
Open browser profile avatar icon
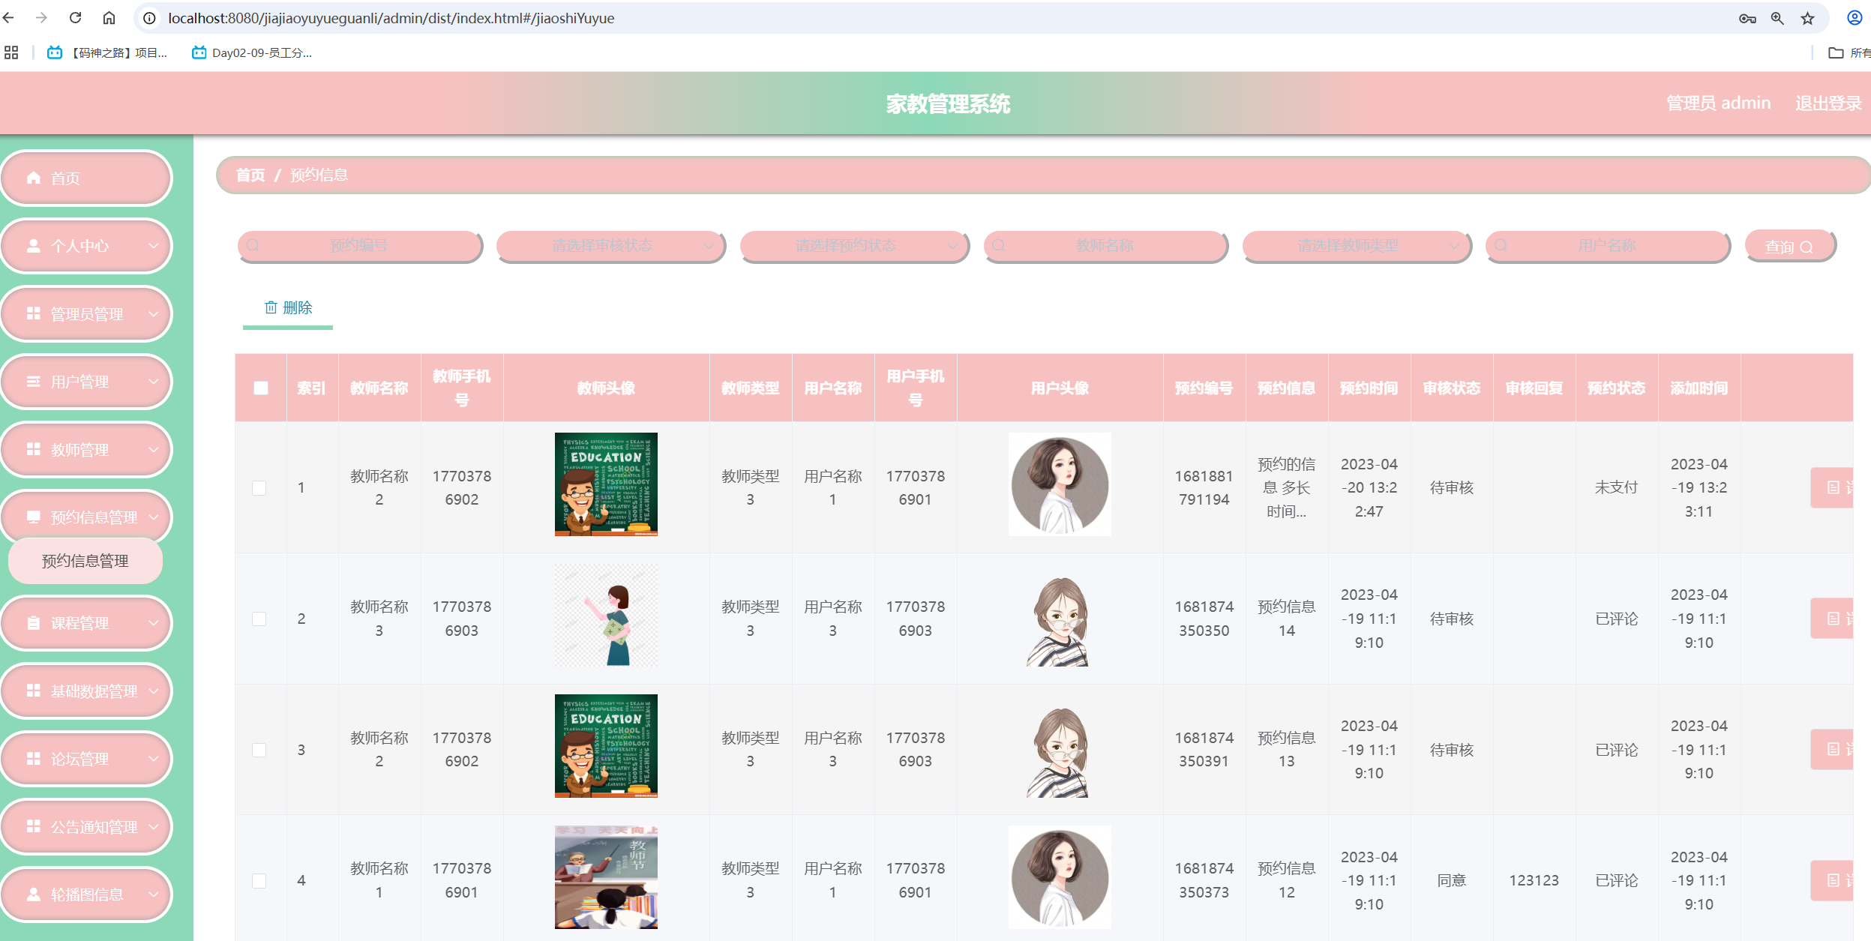(1855, 18)
